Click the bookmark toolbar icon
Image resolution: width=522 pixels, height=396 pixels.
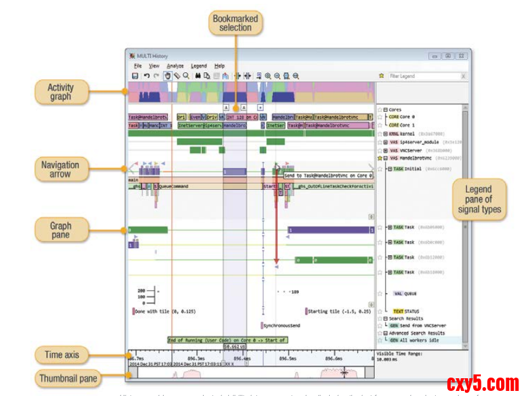pos(225,76)
